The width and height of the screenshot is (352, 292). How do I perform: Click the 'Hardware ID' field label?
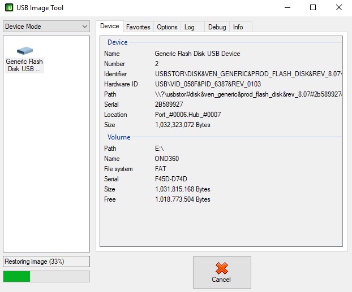click(x=121, y=84)
